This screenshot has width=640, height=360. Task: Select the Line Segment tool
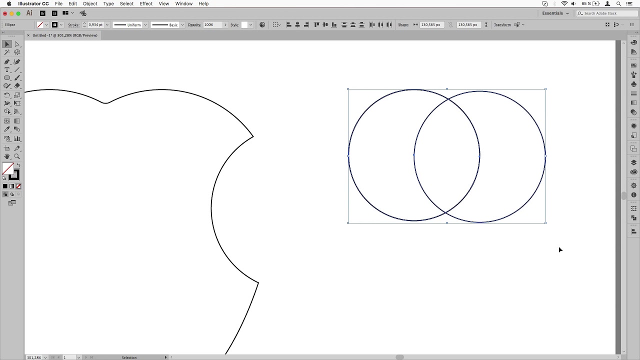[17, 70]
